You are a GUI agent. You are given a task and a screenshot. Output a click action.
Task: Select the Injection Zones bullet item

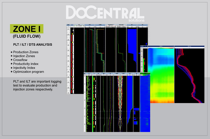pos(24,56)
